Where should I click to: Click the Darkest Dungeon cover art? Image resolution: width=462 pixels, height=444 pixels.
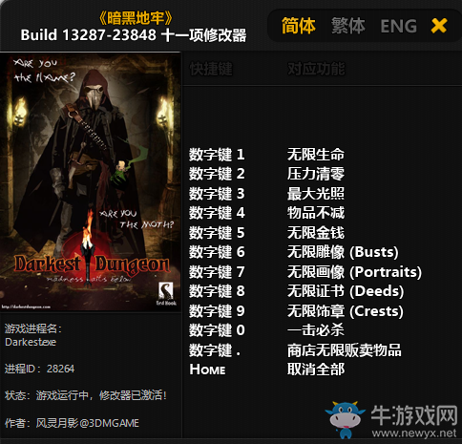(x=91, y=181)
